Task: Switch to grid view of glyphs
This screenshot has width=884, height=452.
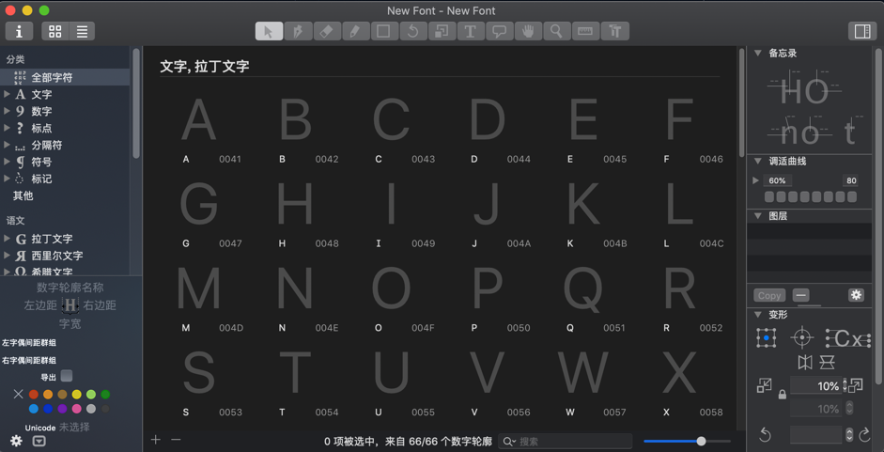Action: 55,31
